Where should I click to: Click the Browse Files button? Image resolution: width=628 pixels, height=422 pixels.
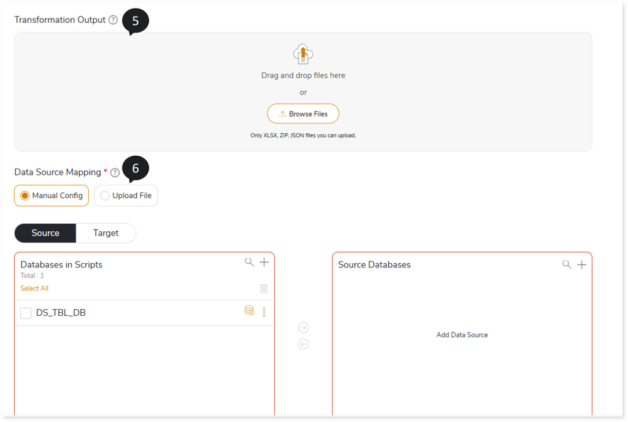(303, 114)
